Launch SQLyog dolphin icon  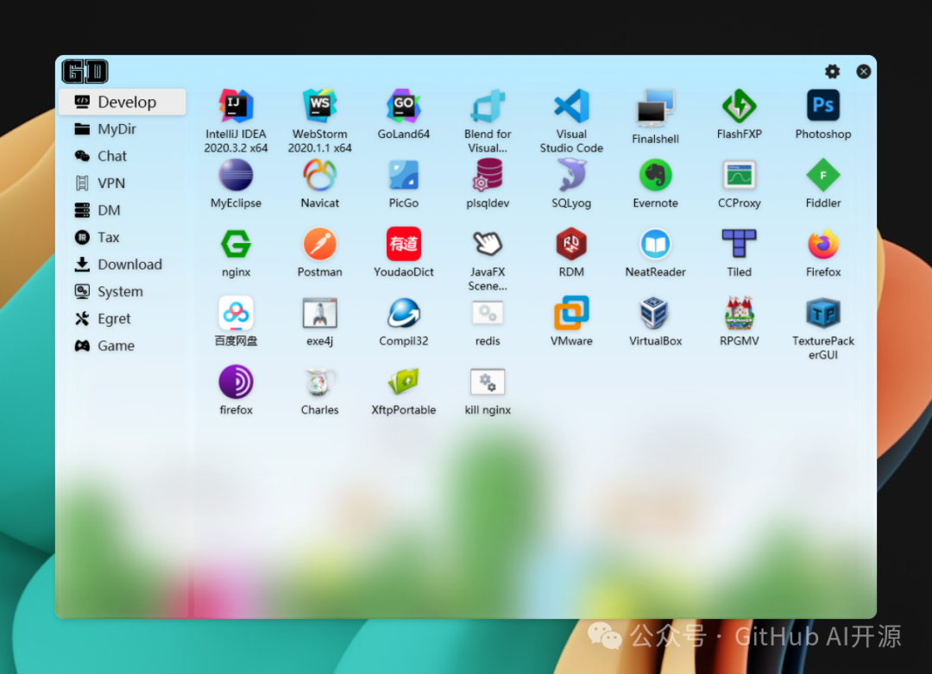tap(571, 175)
